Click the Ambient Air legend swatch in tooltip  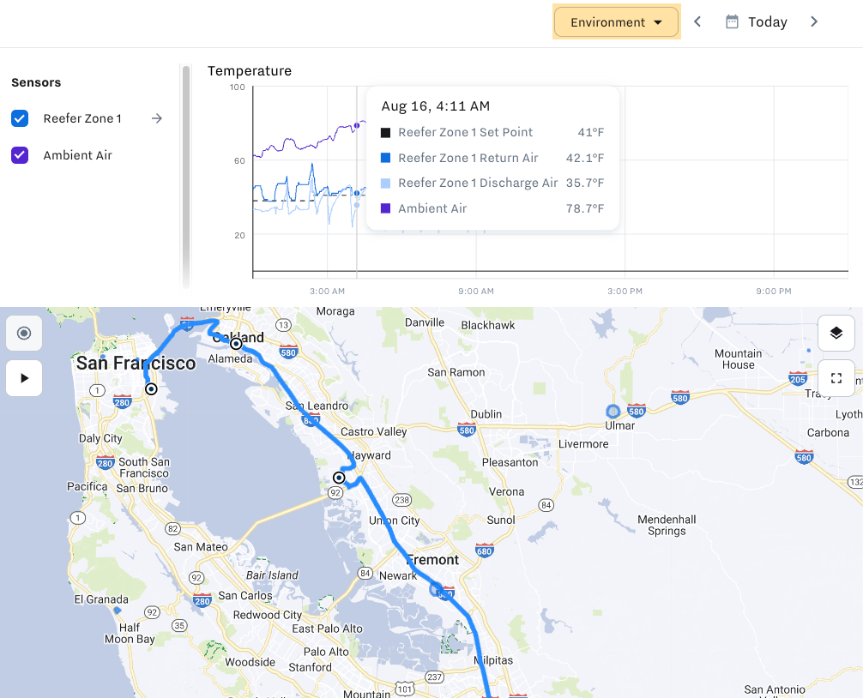coord(386,208)
